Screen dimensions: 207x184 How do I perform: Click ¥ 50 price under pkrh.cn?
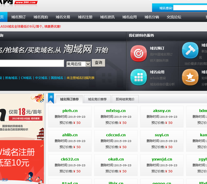77,123
